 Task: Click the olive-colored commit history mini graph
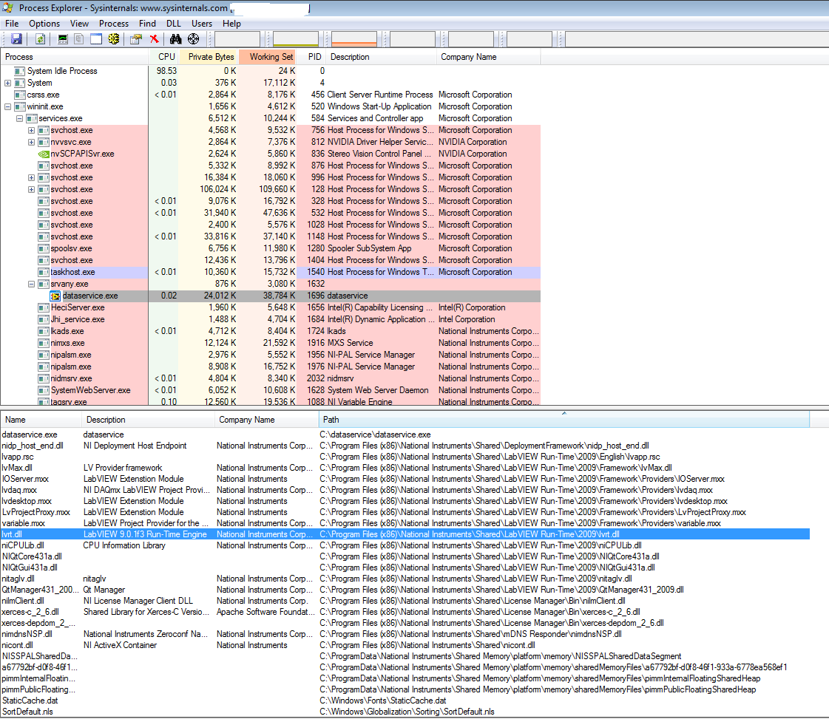pos(296,39)
